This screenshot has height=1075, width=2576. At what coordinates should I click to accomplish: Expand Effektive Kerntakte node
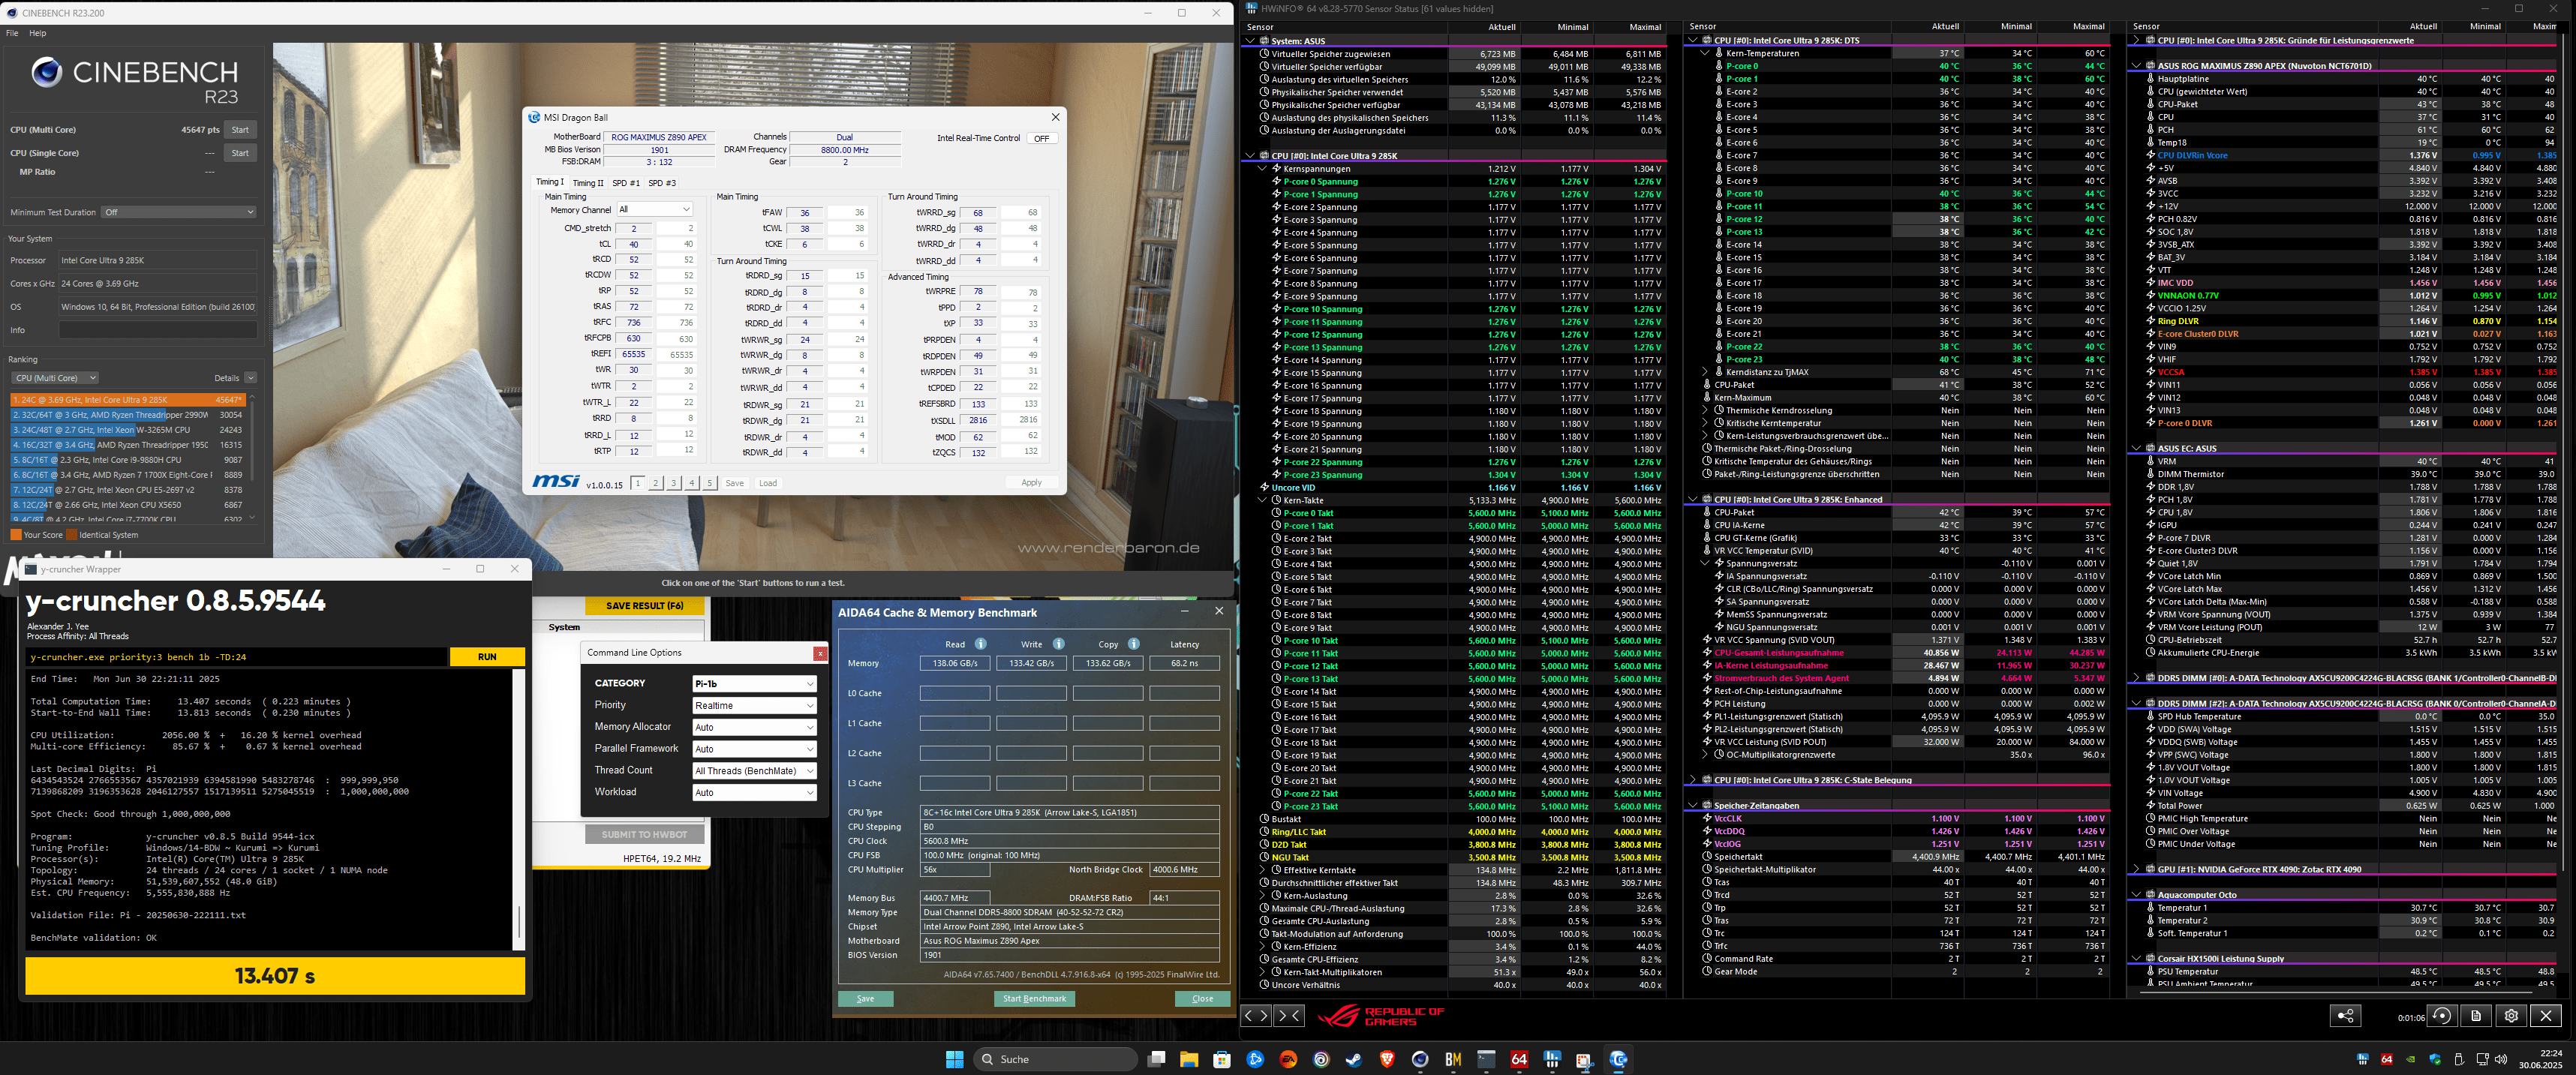tap(1263, 870)
